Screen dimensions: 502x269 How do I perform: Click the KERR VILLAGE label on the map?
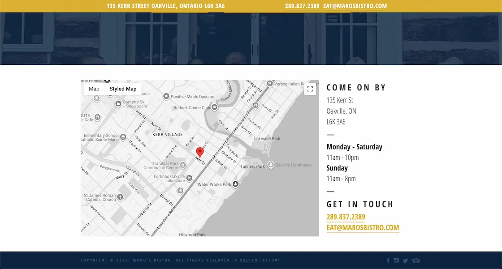[168, 135]
